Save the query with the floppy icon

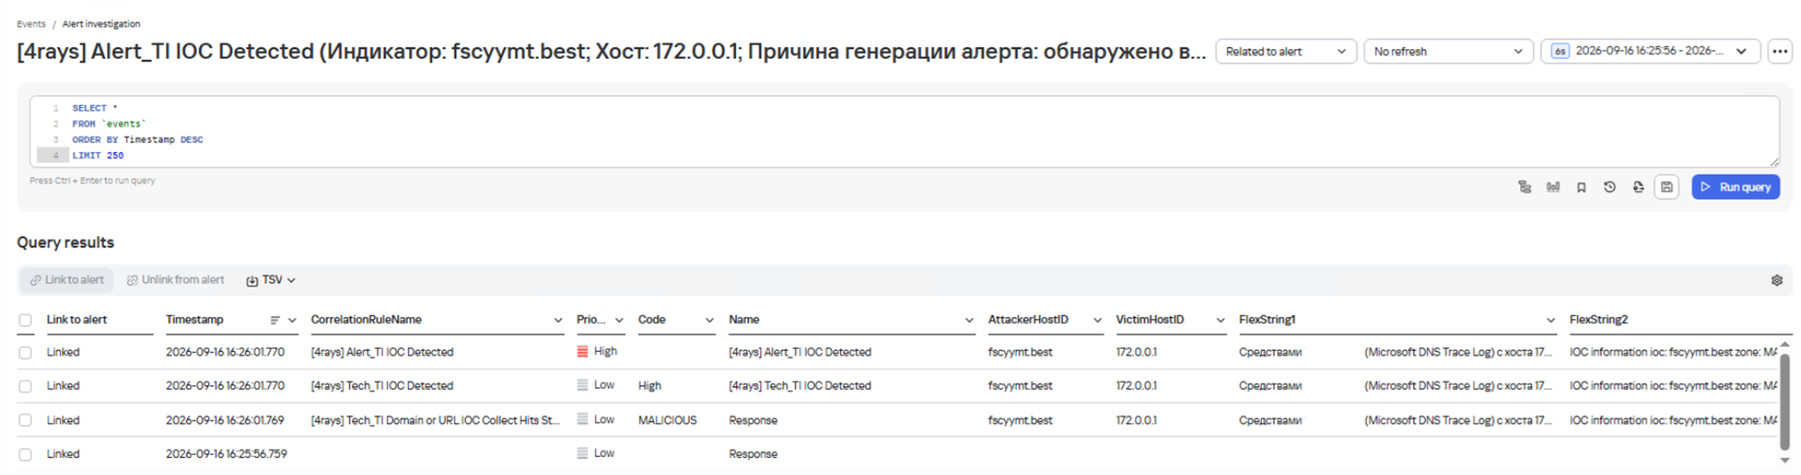(x=1666, y=187)
